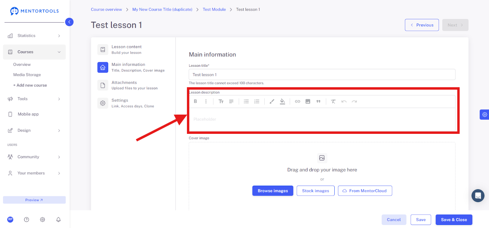Click the RP user avatar
The width and height of the screenshot is (489, 228).
10,219
